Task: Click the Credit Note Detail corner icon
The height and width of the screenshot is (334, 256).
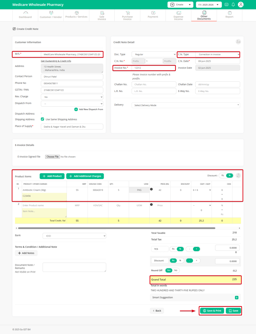Action: point(238,42)
